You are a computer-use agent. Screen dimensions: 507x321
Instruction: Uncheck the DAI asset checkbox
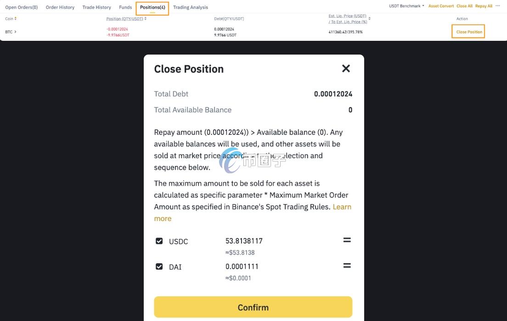click(x=159, y=266)
